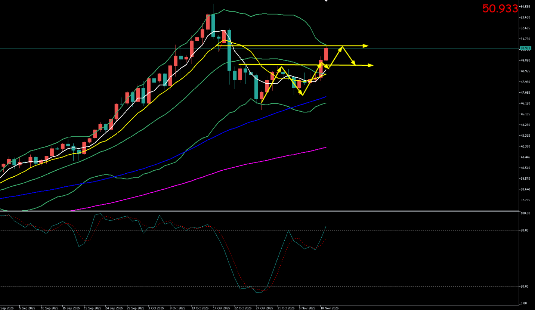Screen dimensions: 535x310
Task: Click the arrowhead of the lower yellow horizontal line
Action: point(370,65)
